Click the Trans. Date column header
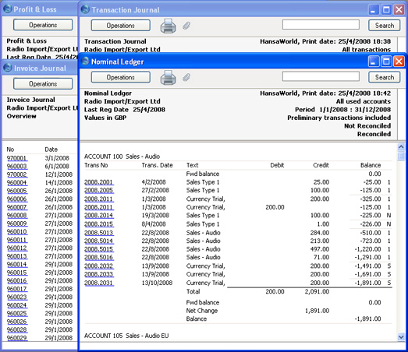Screen dimensions: 408x352 157,165
